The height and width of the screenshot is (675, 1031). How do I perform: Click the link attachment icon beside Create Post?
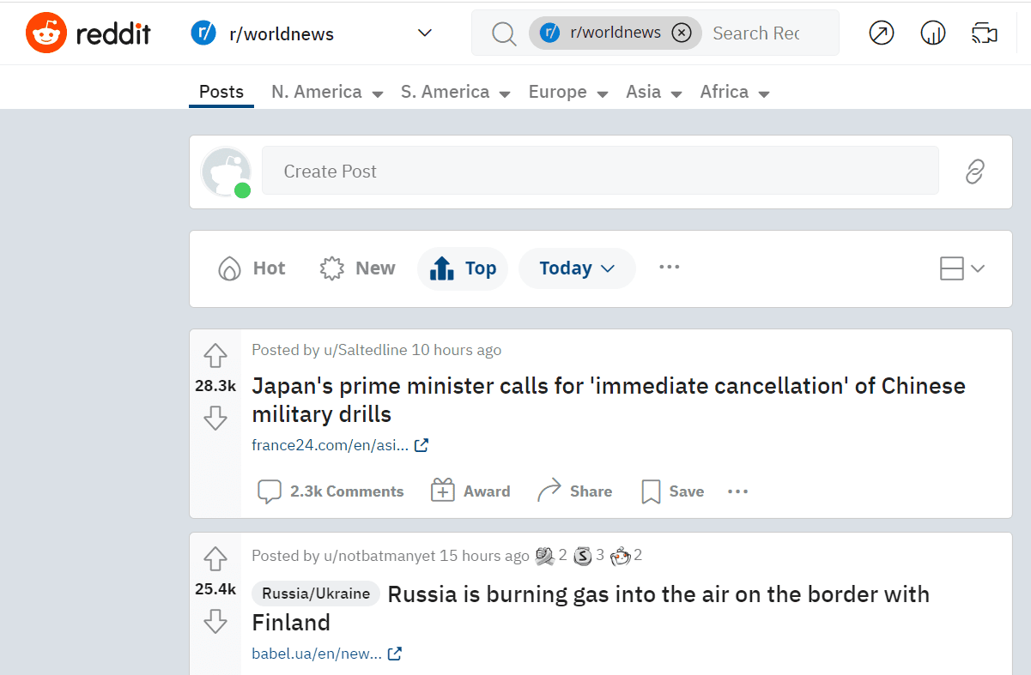(x=974, y=172)
